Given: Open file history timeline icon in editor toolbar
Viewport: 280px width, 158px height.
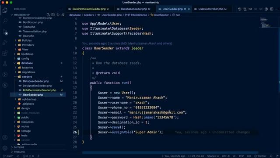Looking at the screenshot, I should coord(239,9).
